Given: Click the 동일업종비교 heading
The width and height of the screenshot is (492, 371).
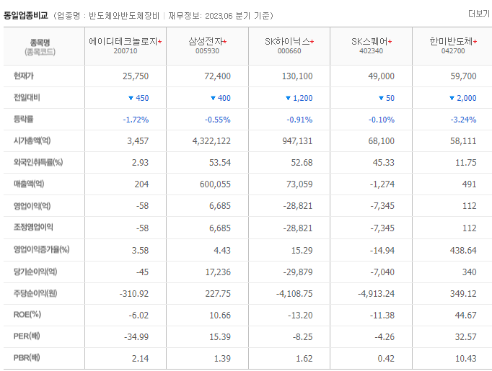Looking at the screenshot, I should tap(26, 15).
